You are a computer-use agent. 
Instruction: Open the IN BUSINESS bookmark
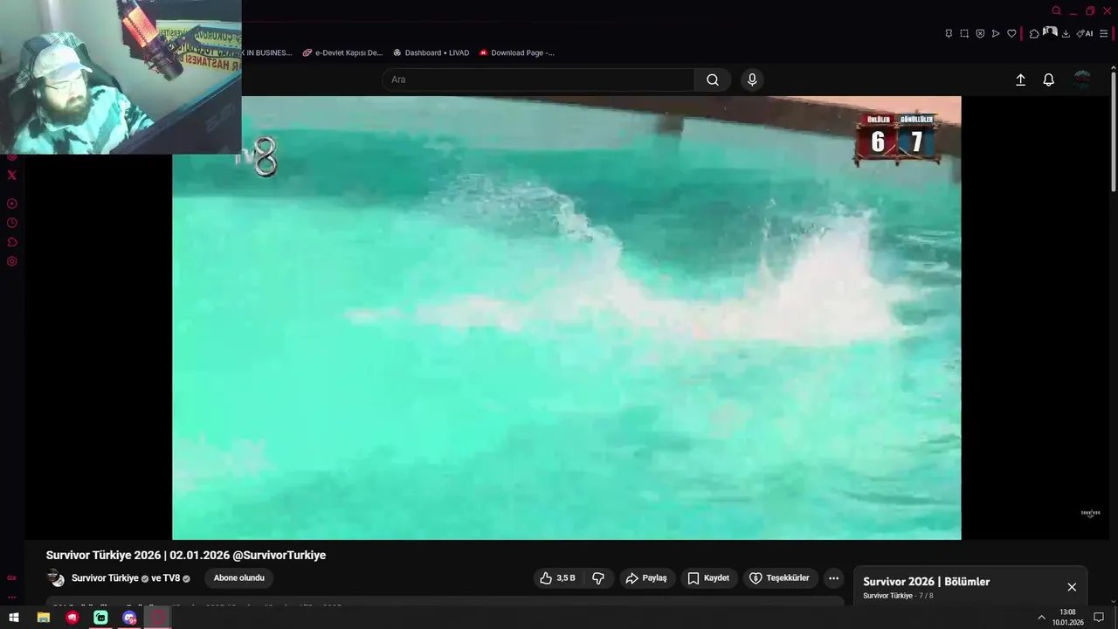pyautogui.click(x=267, y=52)
